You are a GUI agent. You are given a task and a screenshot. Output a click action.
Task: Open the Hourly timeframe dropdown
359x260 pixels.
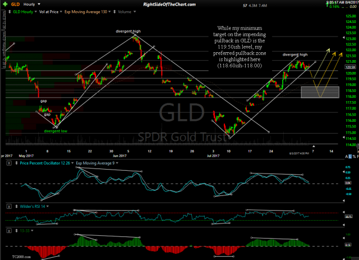tap(32, 4)
